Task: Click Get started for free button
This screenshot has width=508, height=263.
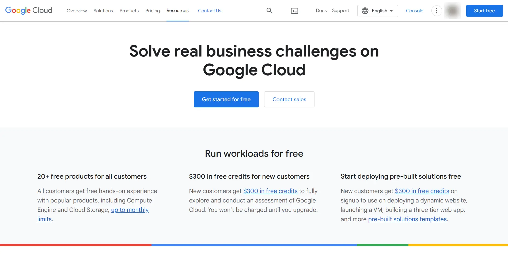Action: (226, 99)
